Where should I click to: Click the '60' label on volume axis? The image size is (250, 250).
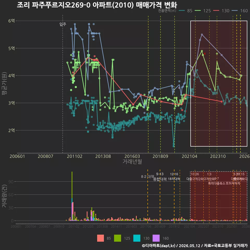[x=11, y=195]
